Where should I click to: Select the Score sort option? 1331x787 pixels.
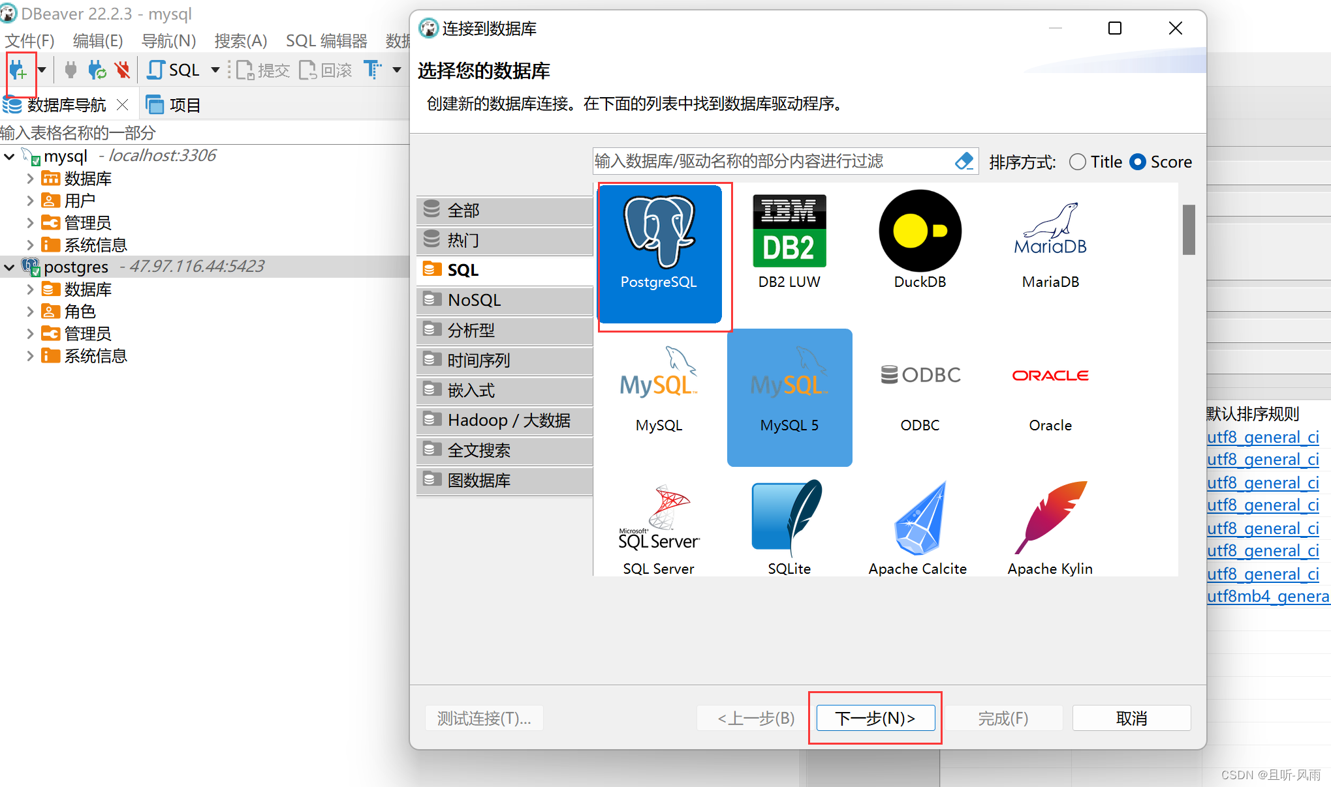(1138, 162)
